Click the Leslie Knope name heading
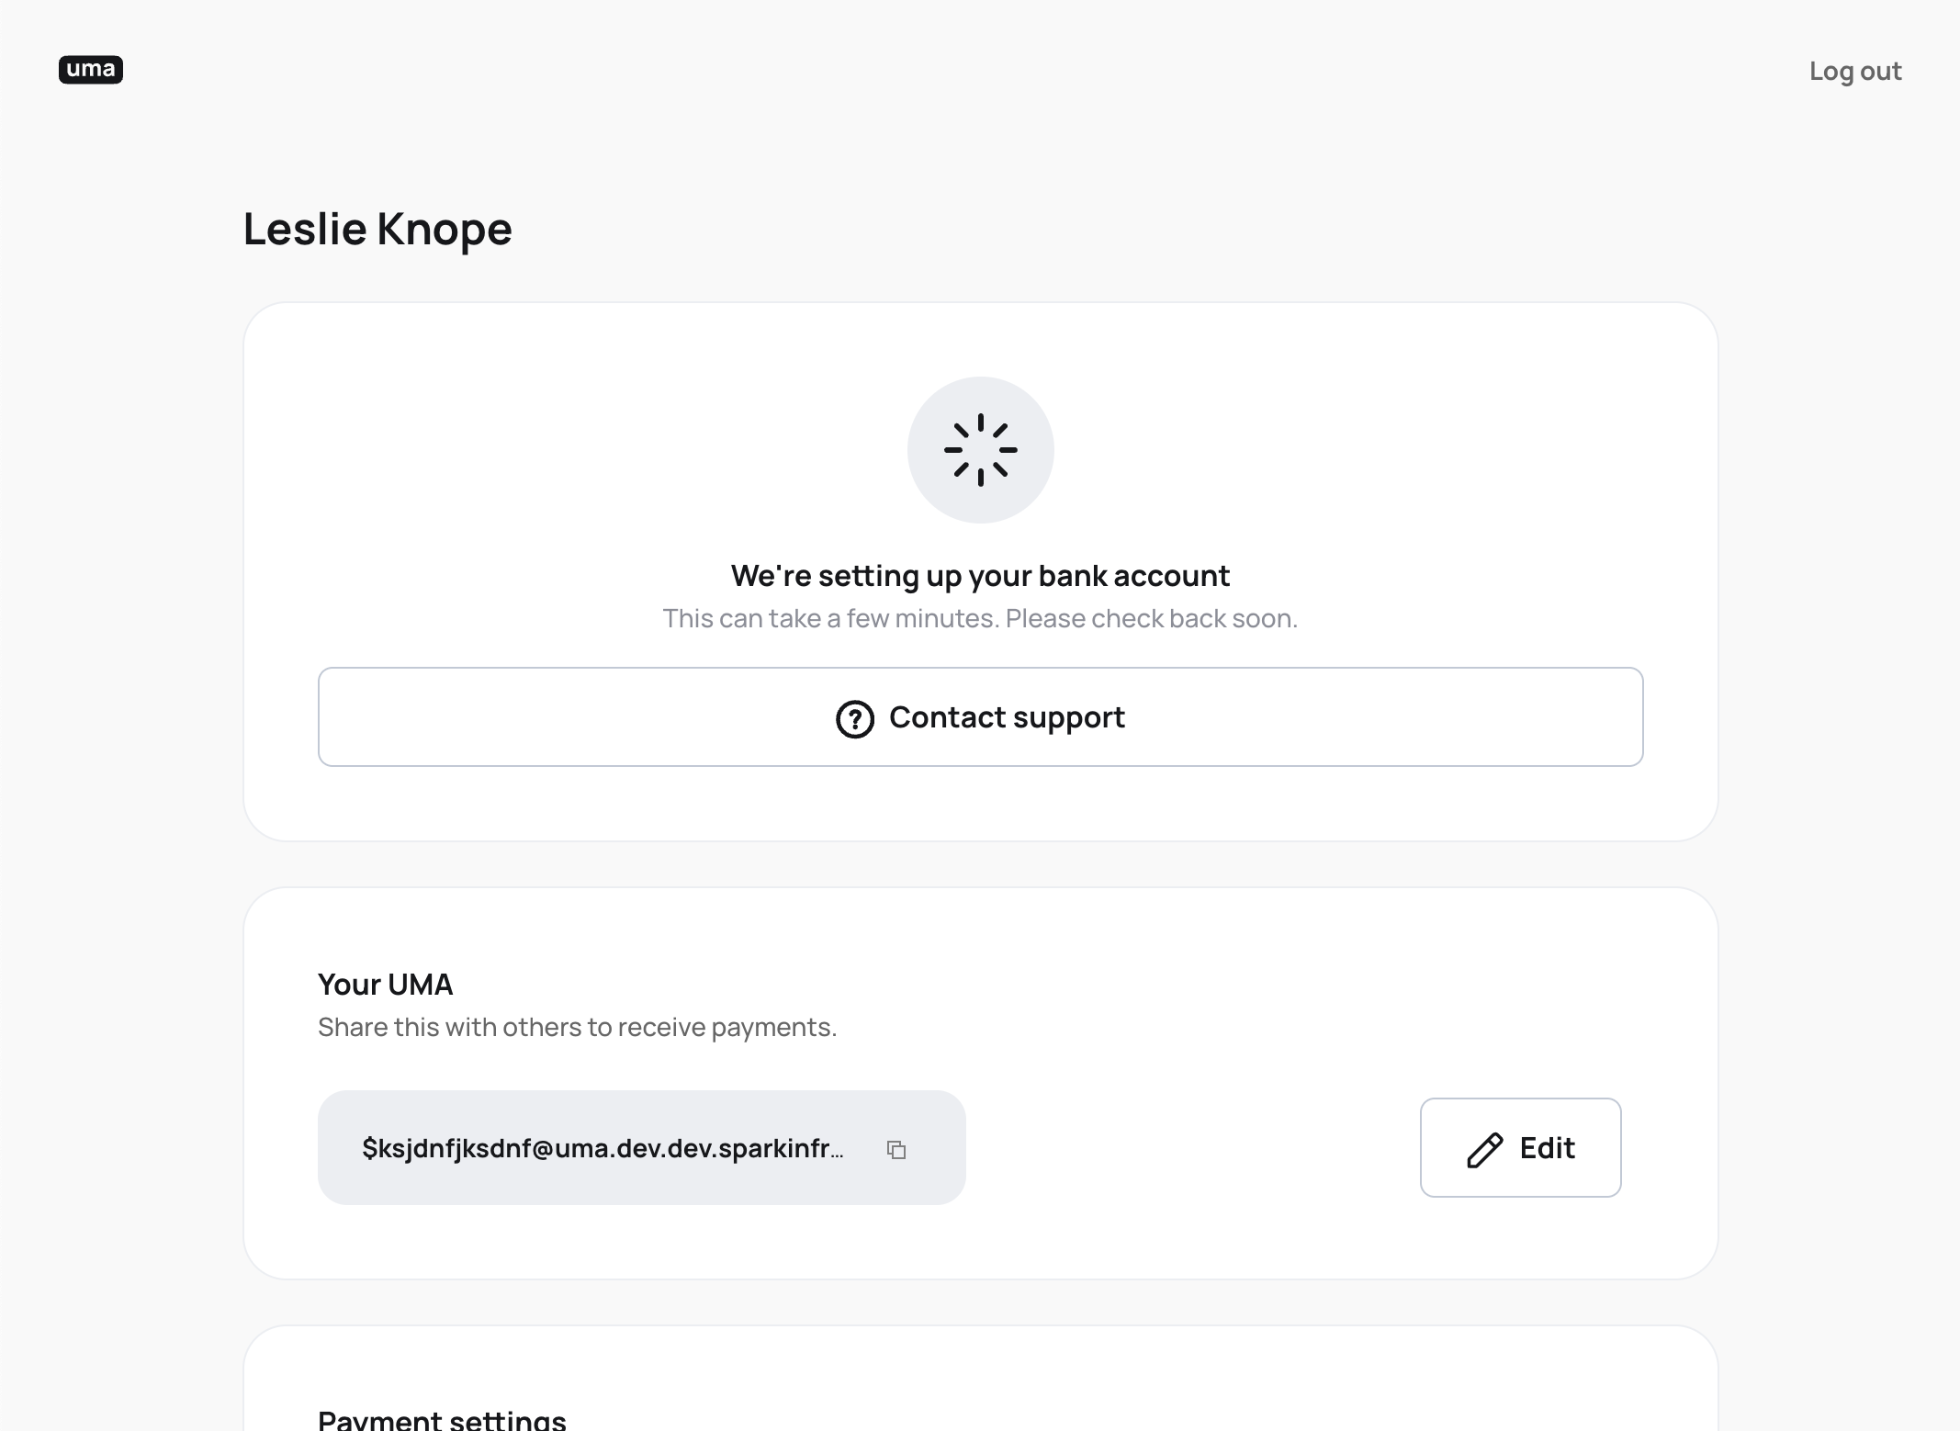This screenshot has width=1960, height=1431. 377,229
